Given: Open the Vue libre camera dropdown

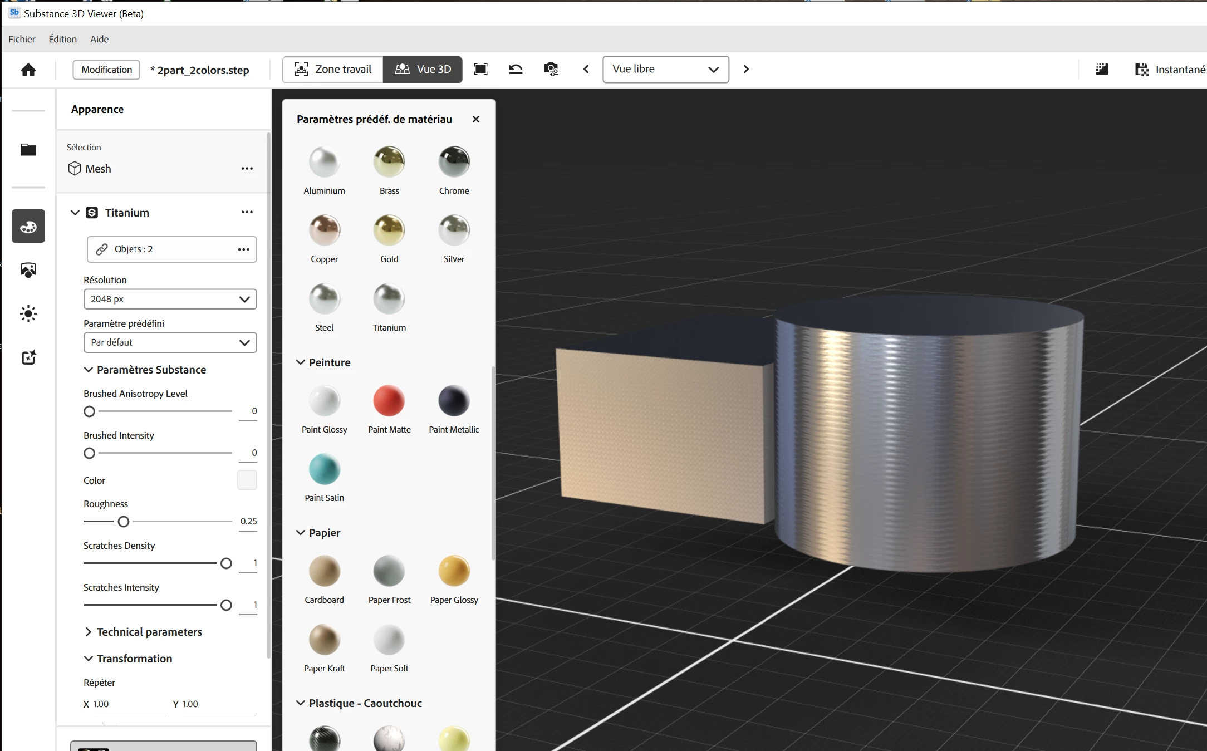Looking at the screenshot, I should (x=665, y=69).
